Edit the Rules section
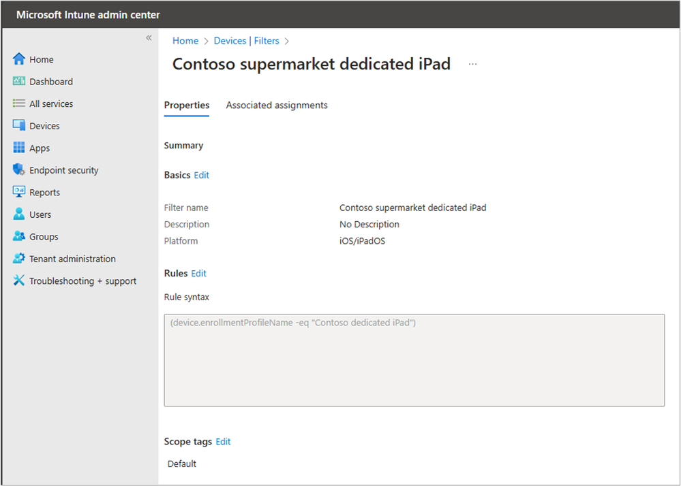The image size is (681, 486). tap(198, 274)
